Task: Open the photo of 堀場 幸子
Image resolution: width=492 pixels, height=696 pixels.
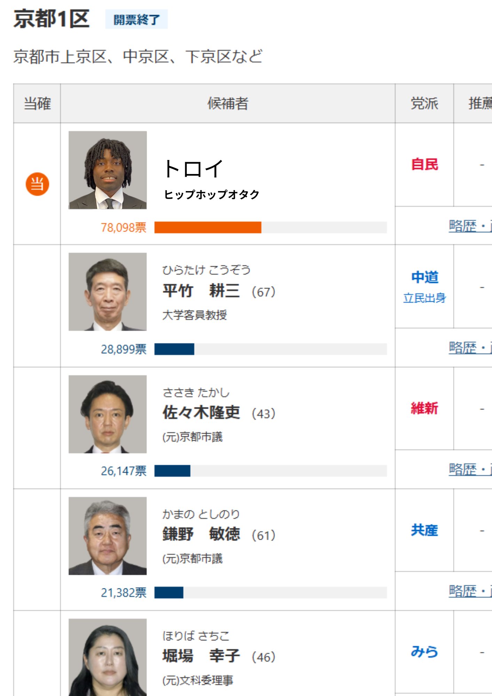Action: (x=108, y=657)
